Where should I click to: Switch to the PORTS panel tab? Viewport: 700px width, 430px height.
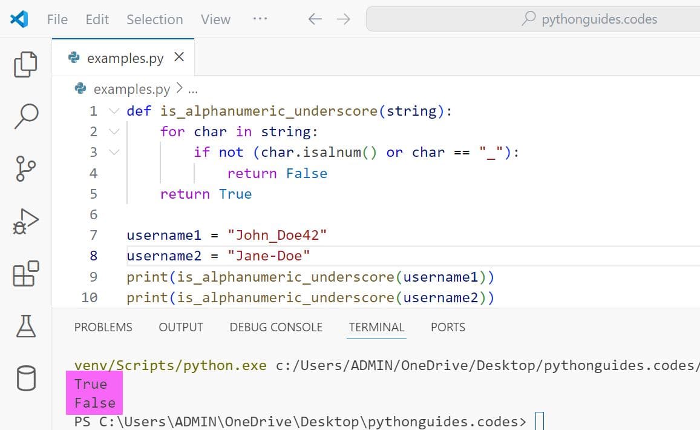click(x=448, y=327)
